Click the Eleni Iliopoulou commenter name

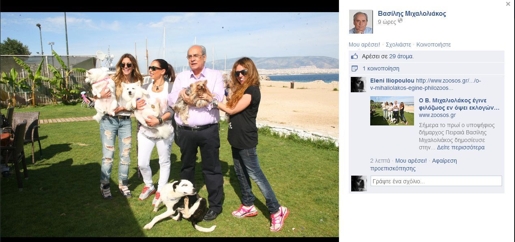(x=392, y=81)
